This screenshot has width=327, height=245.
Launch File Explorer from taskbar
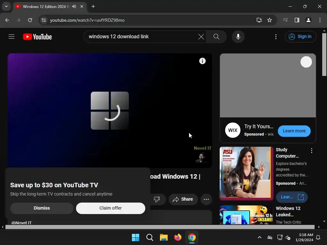(x=164, y=237)
